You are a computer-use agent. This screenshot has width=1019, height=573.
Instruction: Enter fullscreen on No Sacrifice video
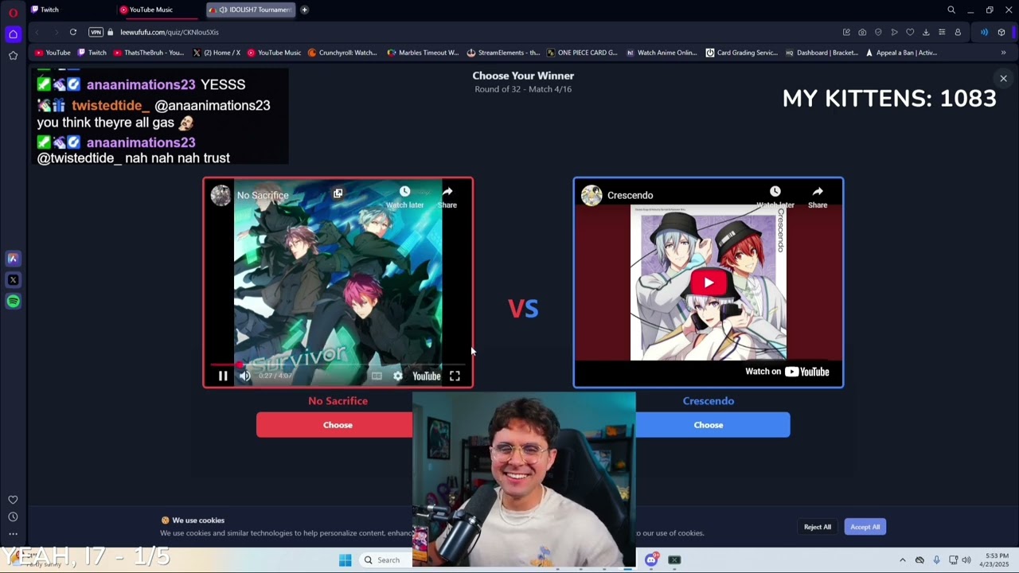click(x=455, y=376)
